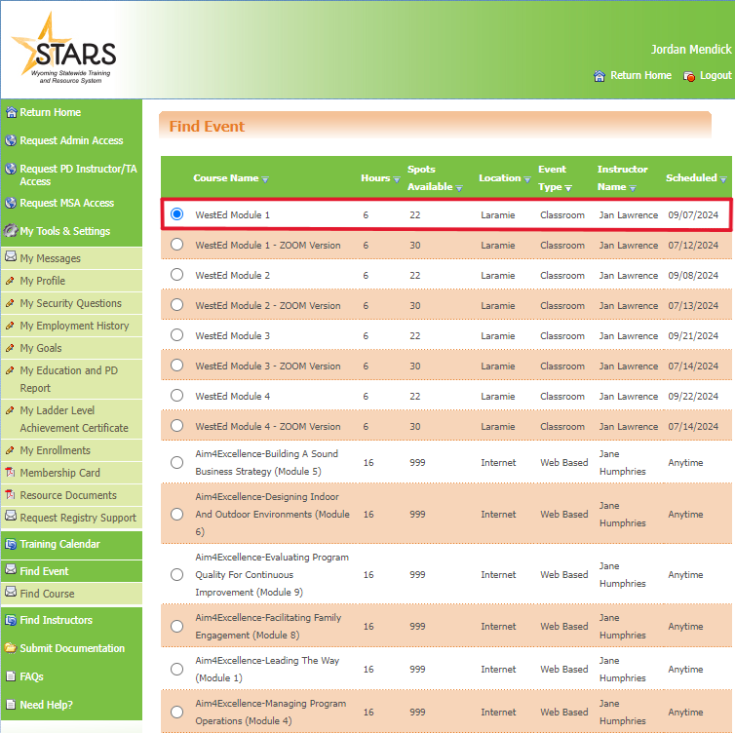Image resolution: width=735 pixels, height=733 pixels.
Task: Open My Enrollments link
Action: point(55,450)
